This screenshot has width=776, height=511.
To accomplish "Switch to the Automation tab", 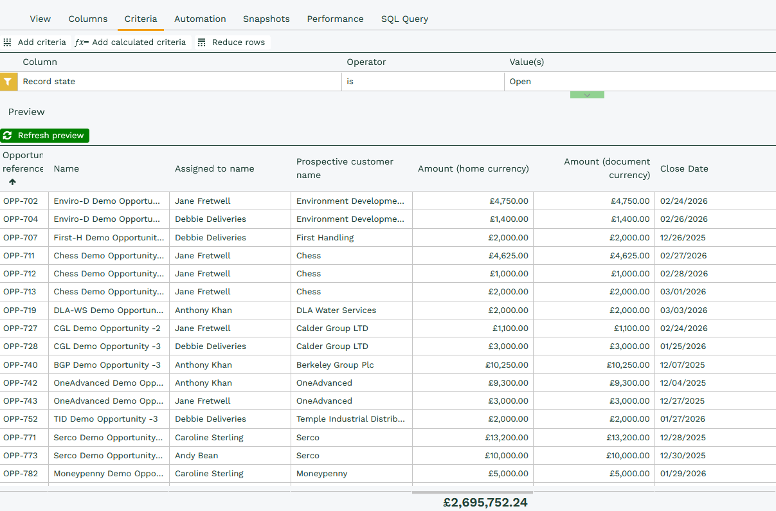I will click(x=200, y=19).
